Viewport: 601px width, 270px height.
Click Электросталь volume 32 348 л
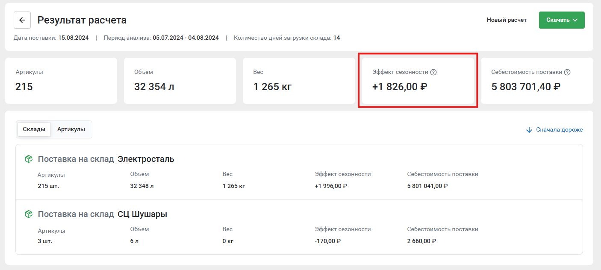pyautogui.click(x=142, y=186)
